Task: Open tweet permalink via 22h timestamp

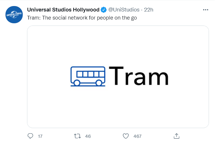Action: [149, 10]
